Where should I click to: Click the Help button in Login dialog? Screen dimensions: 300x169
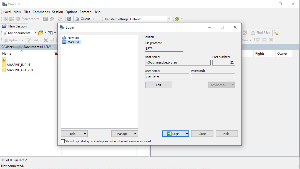tap(226, 133)
